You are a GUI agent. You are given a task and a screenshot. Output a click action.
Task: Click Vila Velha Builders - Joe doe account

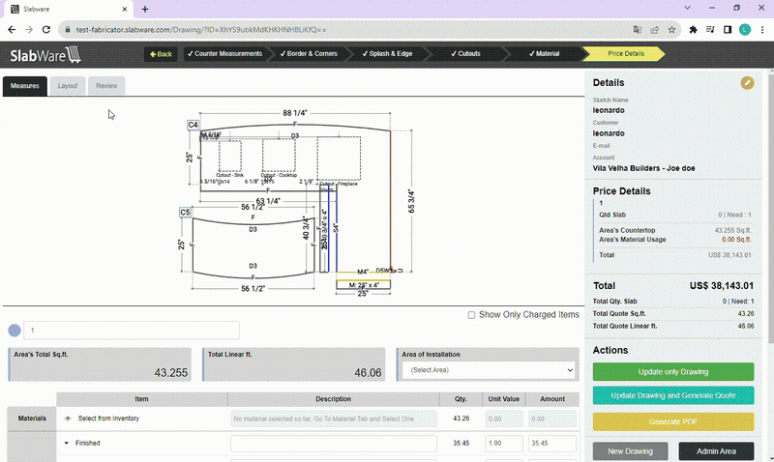click(643, 168)
